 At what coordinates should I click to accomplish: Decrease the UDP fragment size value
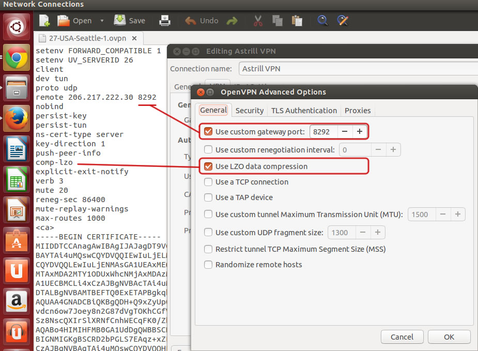(x=363, y=233)
